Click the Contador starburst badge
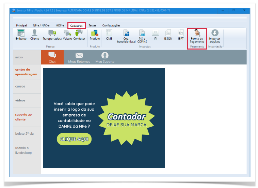Viewport: 258px width, 188px height. pos(126,118)
